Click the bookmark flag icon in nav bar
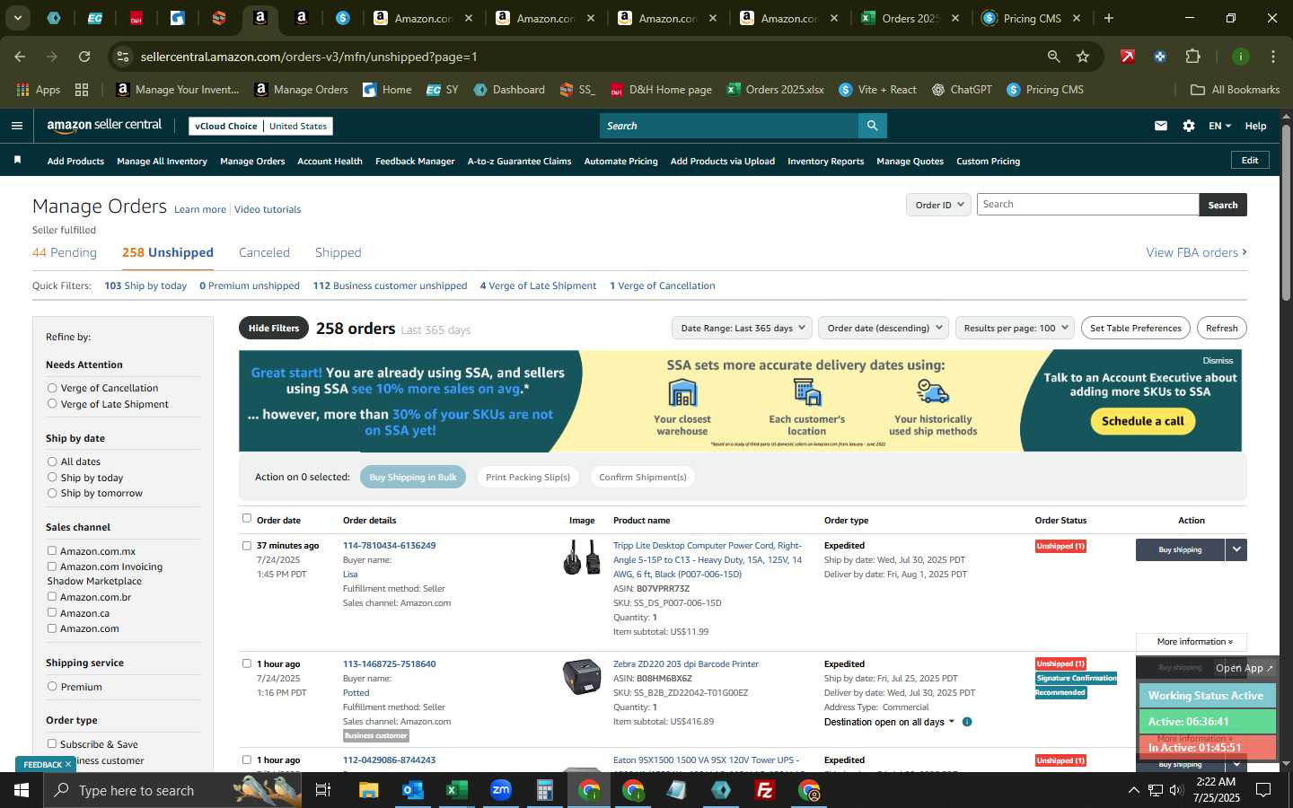 click(x=17, y=160)
